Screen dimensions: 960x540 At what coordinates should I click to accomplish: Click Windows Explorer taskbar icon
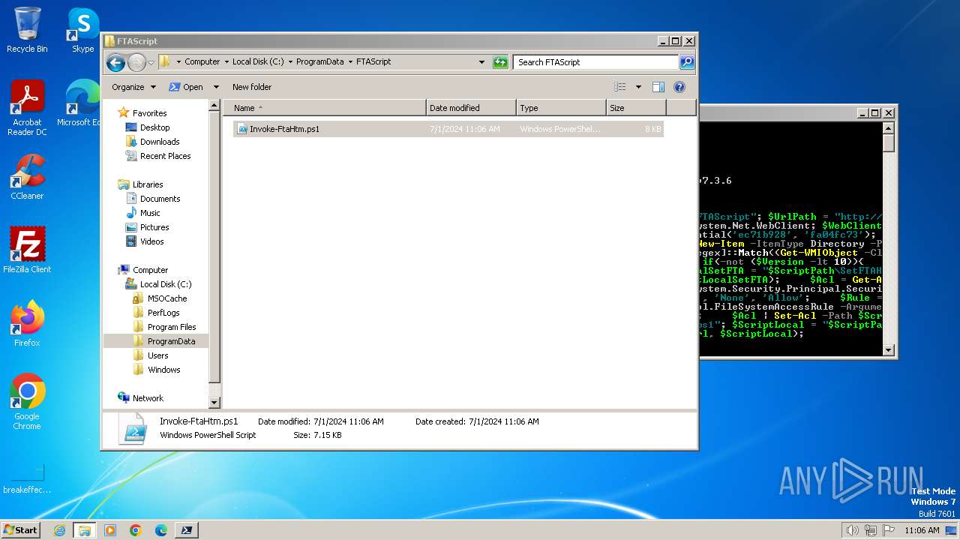click(x=85, y=530)
